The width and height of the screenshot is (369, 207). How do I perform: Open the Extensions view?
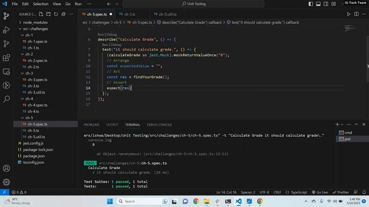(x=6, y=57)
